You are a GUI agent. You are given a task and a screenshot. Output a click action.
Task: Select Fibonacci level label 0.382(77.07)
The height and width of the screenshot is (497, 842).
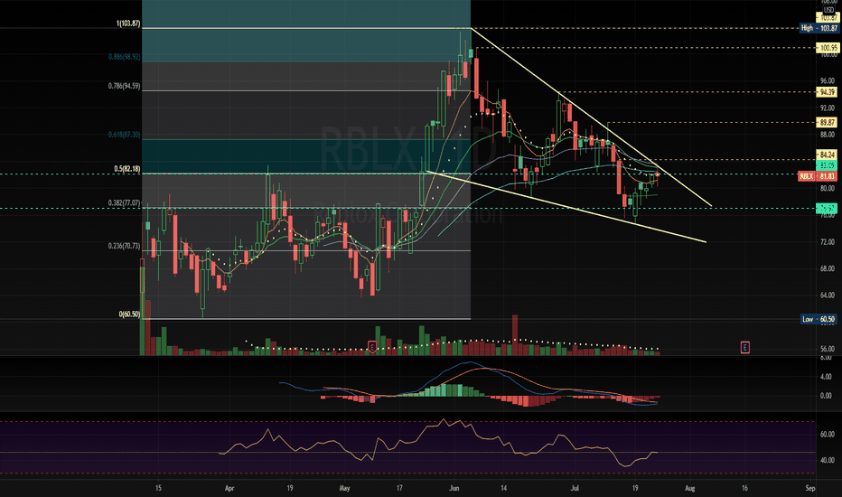click(124, 203)
